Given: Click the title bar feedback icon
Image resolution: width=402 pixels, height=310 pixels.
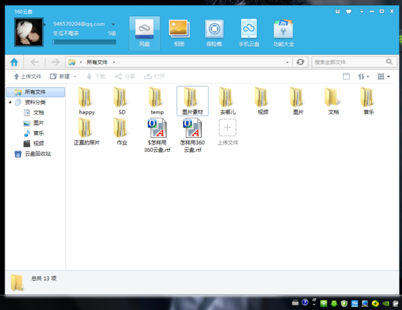Looking at the screenshot, I should 338,11.
